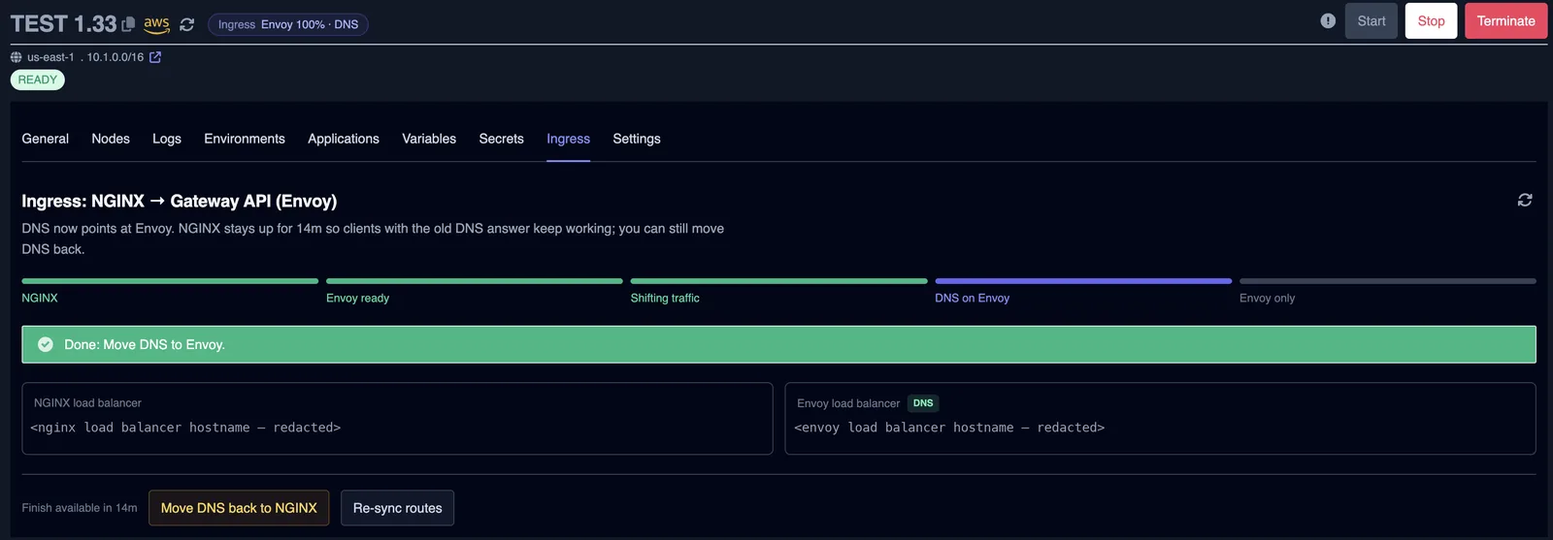Click the AWS provider logo

pos(156,24)
